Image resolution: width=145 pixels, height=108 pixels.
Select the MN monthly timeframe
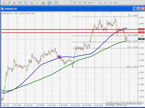(115, 3)
